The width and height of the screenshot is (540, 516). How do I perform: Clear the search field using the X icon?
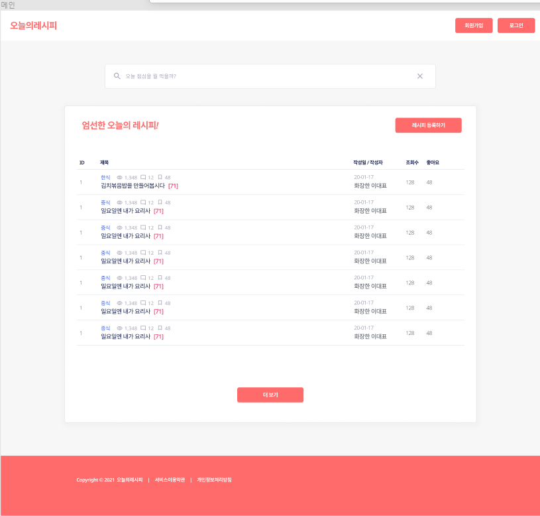click(x=420, y=76)
